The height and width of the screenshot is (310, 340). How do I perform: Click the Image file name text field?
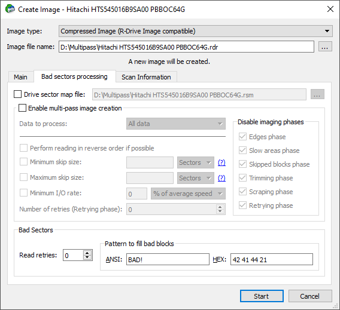(x=186, y=47)
